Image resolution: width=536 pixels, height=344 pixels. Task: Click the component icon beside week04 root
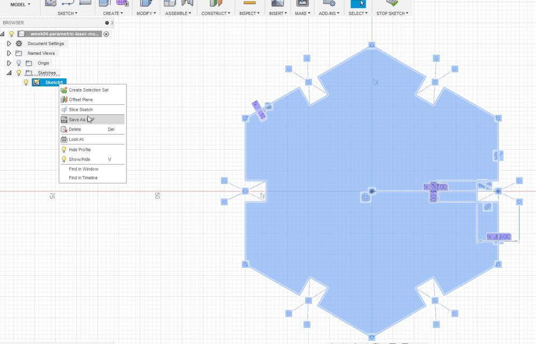pyautogui.click(x=21, y=34)
